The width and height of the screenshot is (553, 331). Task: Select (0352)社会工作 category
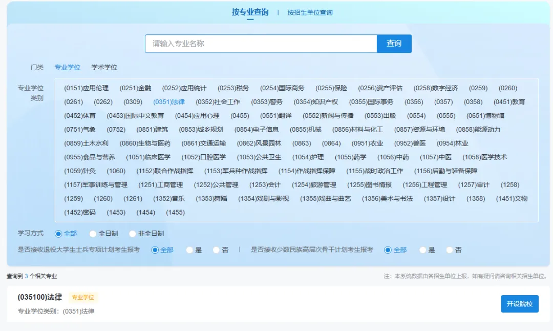coord(218,102)
